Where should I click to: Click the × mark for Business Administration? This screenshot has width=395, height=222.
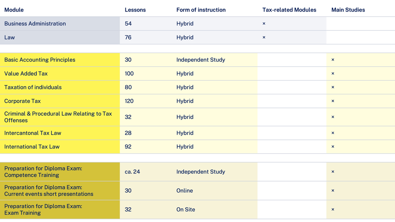click(264, 24)
